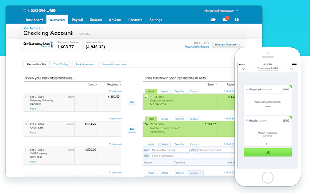Sort by Spent in bank statement lines

(92, 85)
